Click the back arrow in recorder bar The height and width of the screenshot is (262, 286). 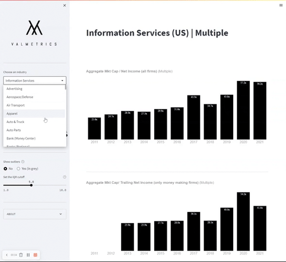coord(7,255)
